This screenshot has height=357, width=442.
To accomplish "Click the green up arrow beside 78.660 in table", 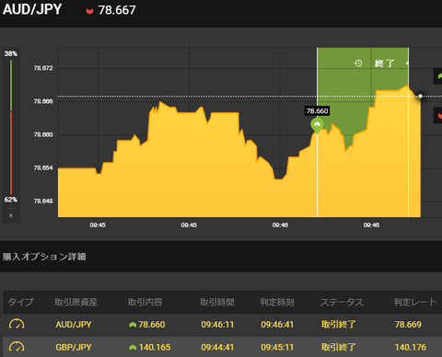I will (133, 325).
